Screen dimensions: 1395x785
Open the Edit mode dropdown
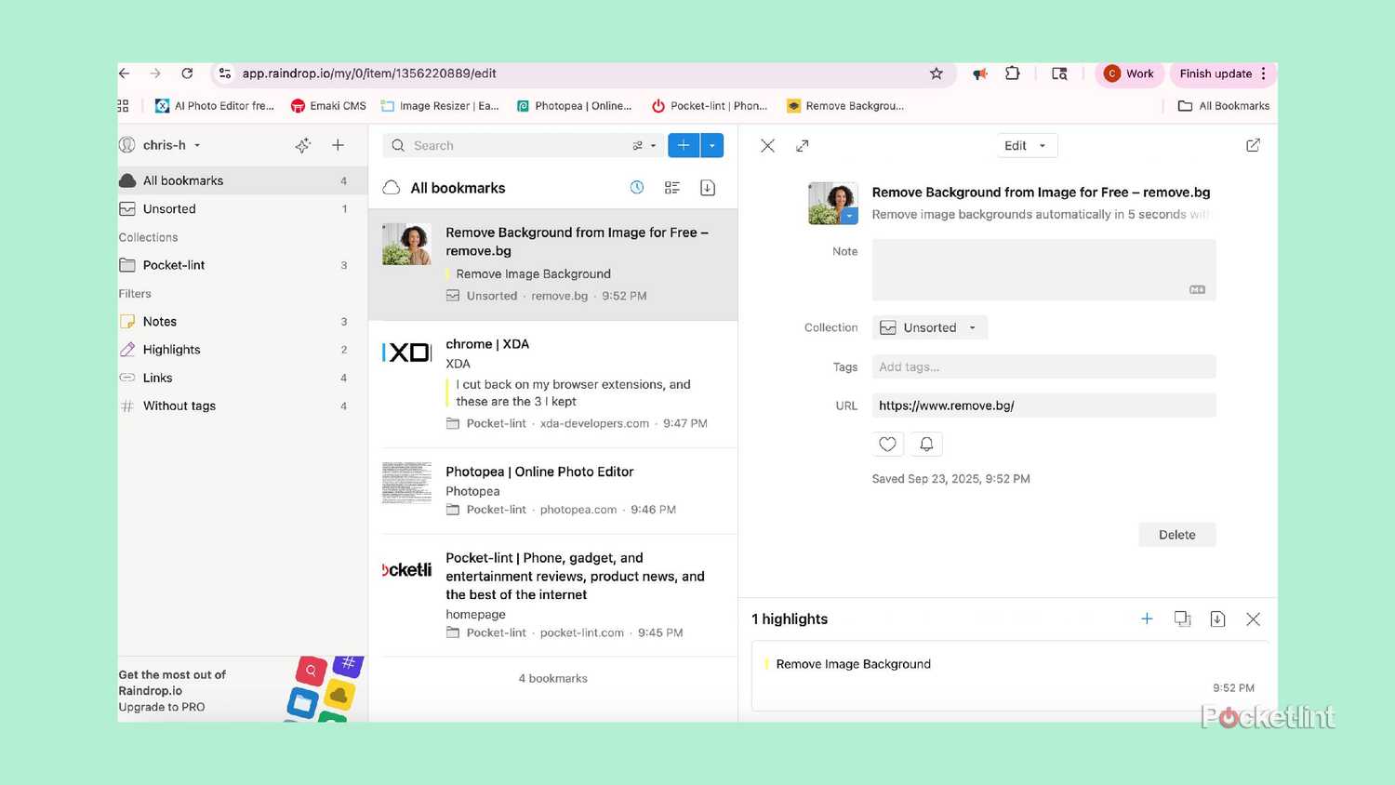click(1025, 146)
